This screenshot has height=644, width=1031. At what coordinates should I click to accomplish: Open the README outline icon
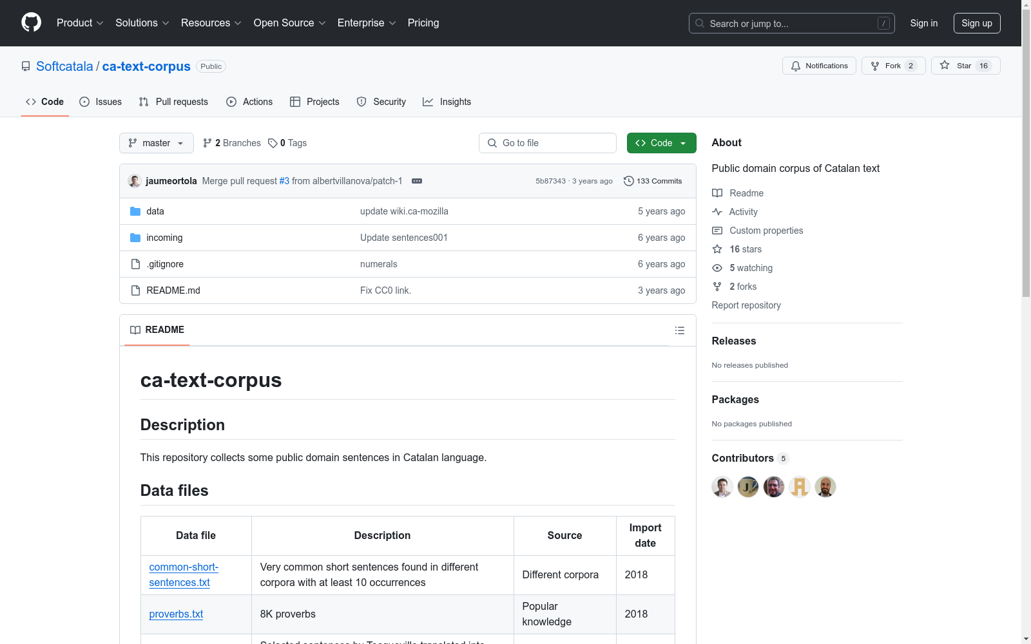(680, 330)
